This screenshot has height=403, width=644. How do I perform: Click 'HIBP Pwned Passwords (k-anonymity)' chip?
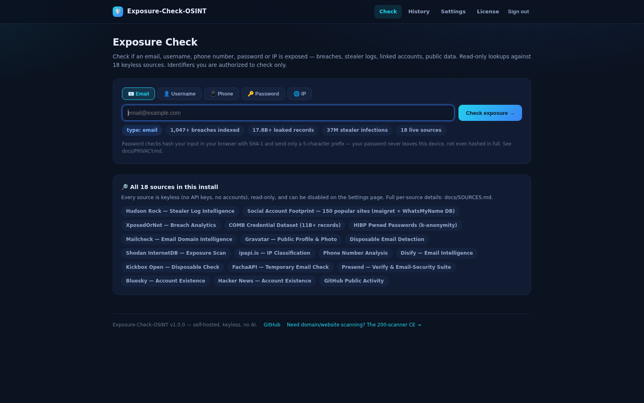click(405, 225)
